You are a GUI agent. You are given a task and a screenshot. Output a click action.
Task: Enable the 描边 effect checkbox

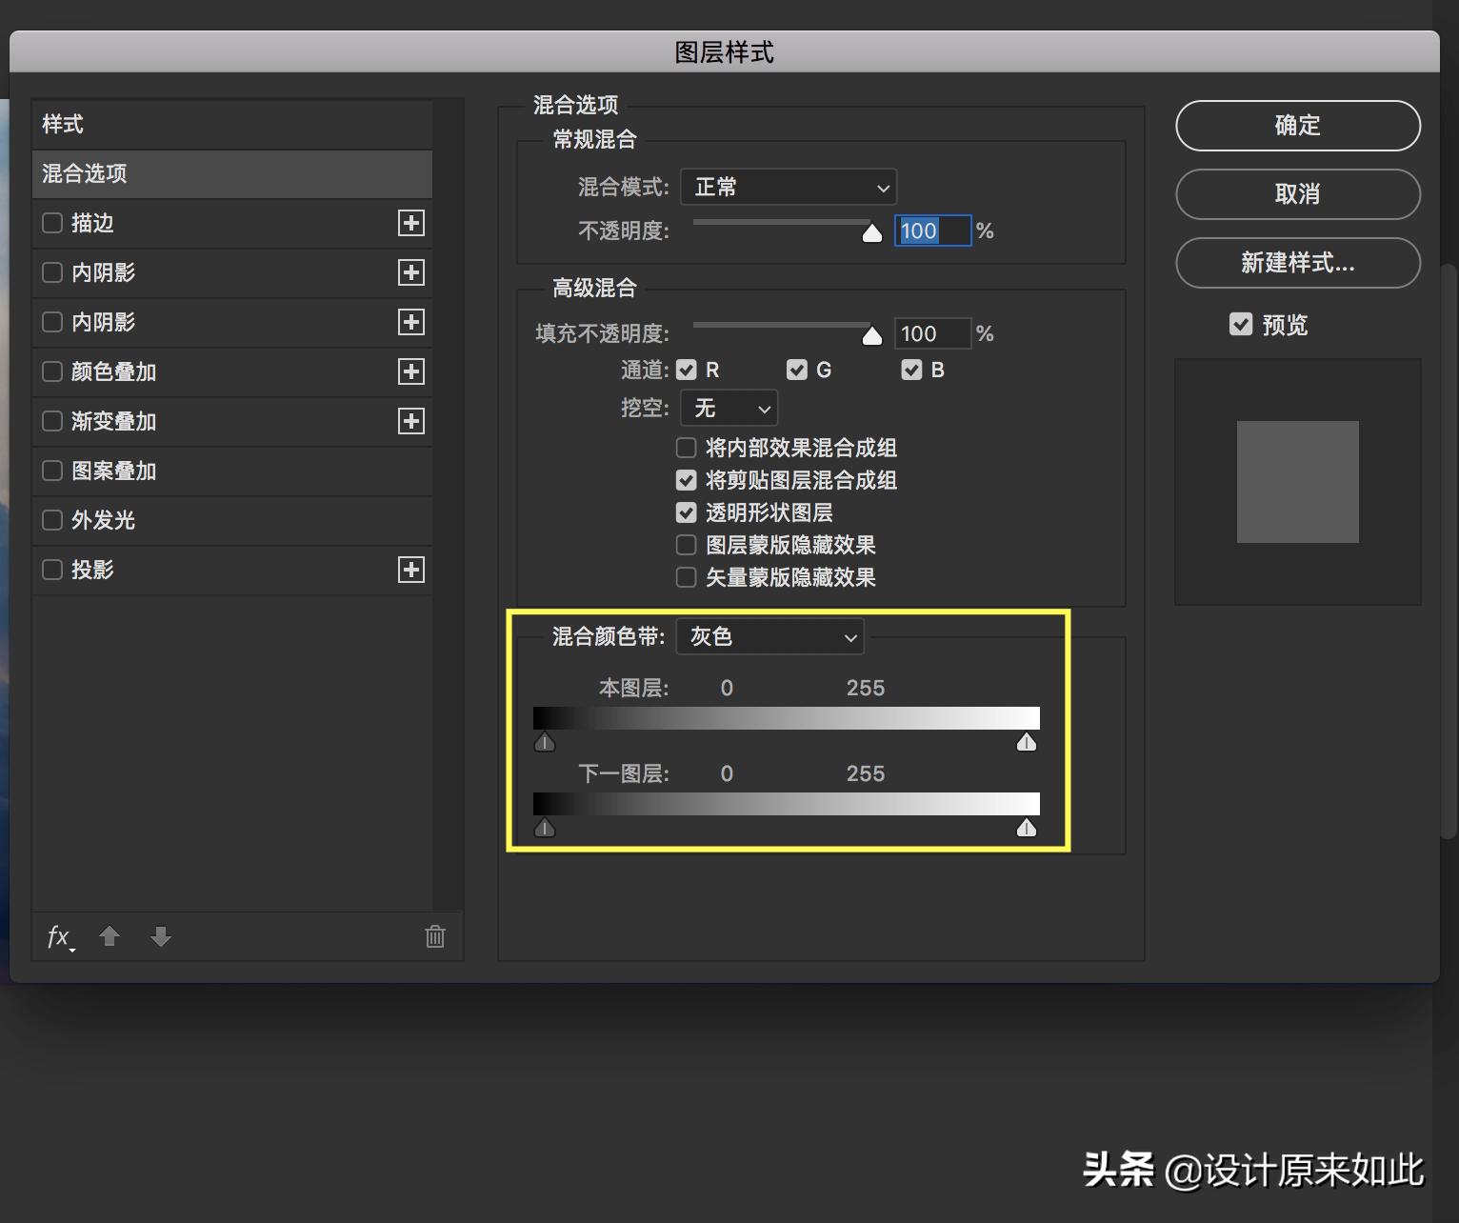pyautogui.click(x=52, y=223)
